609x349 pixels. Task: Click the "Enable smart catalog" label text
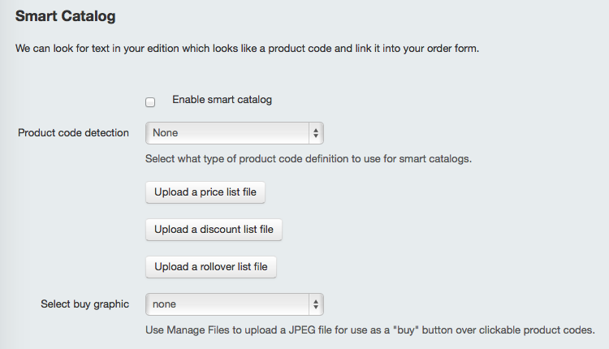coord(222,100)
